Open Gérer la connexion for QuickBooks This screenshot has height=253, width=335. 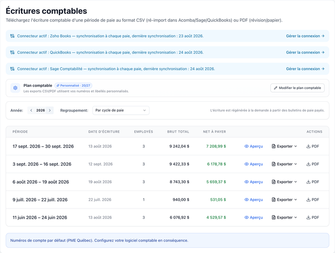[x=305, y=52]
